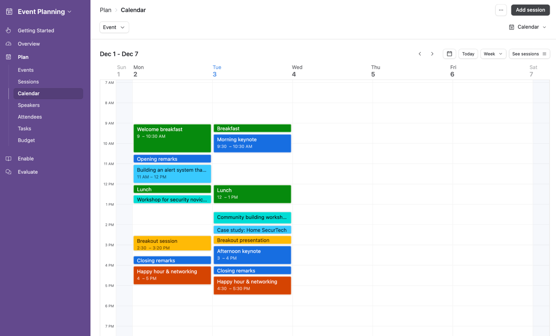The image size is (556, 336).
Task: Open the Event filter dropdown
Action: (114, 27)
